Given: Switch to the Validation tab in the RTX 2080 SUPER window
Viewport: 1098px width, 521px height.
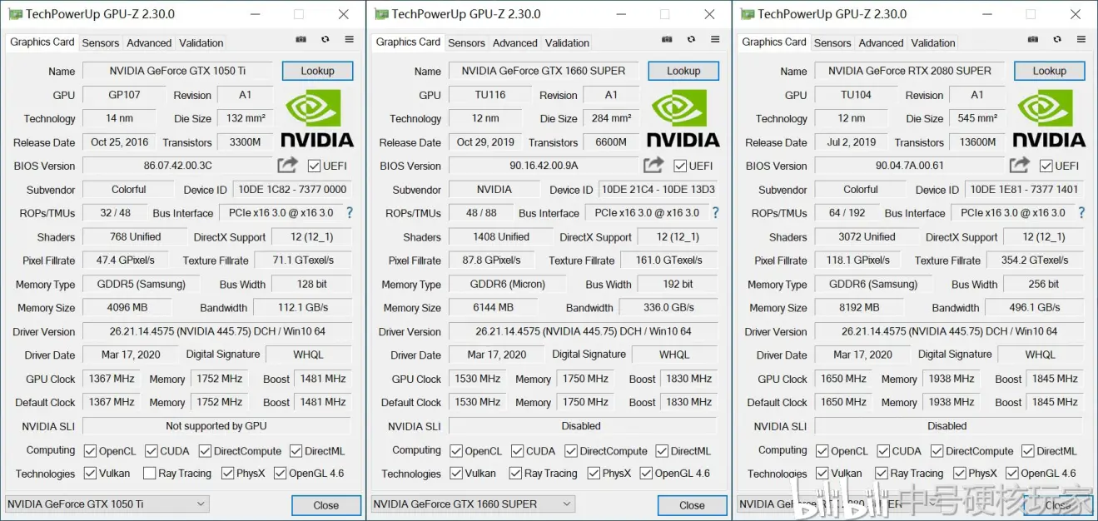Looking at the screenshot, I should (x=933, y=42).
